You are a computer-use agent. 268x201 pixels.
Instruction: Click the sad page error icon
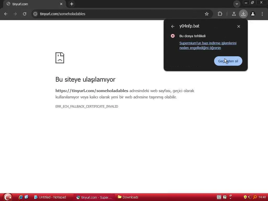point(60,58)
